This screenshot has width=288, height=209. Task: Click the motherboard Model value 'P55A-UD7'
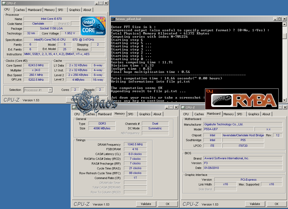229,129
